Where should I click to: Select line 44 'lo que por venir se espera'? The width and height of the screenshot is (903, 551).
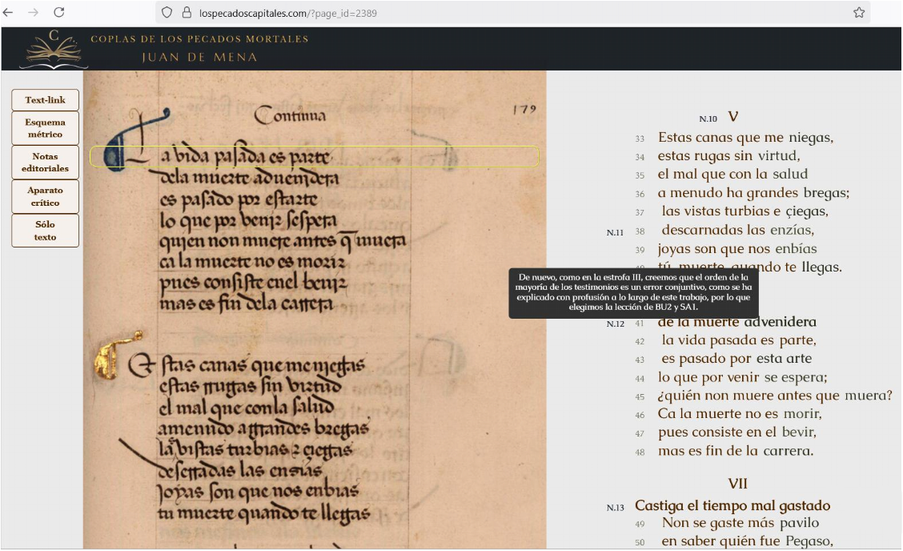(742, 377)
